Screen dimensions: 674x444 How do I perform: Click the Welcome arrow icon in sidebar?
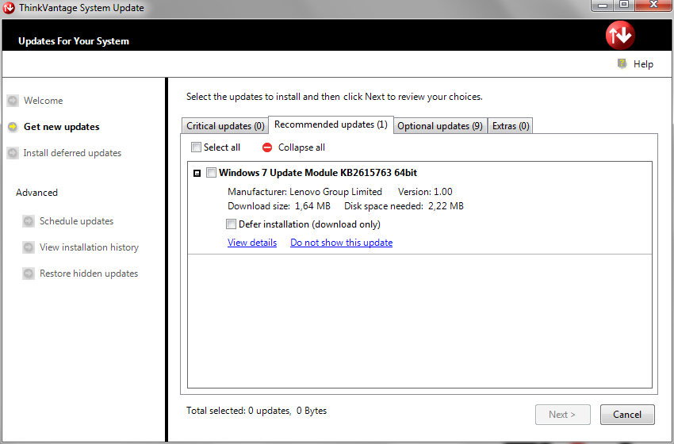12,101
